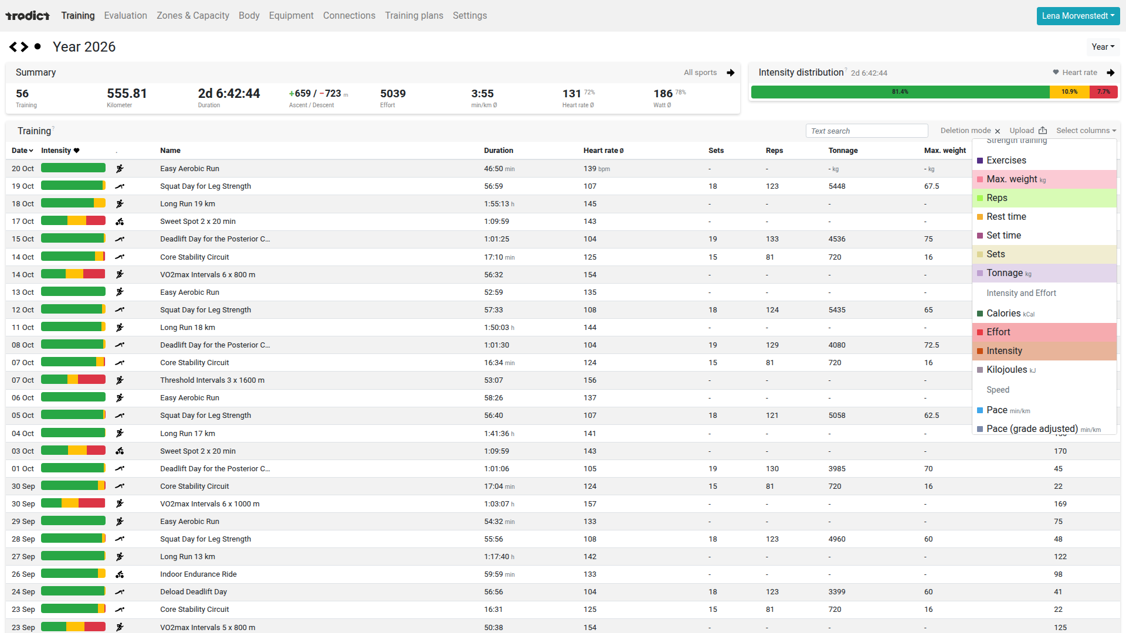Open the Trodict logo home

click(x=28, y=16)
